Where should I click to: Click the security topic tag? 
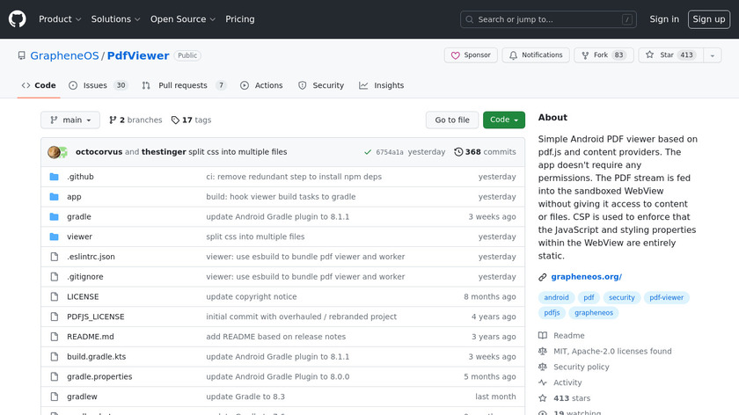click(622, 298)
